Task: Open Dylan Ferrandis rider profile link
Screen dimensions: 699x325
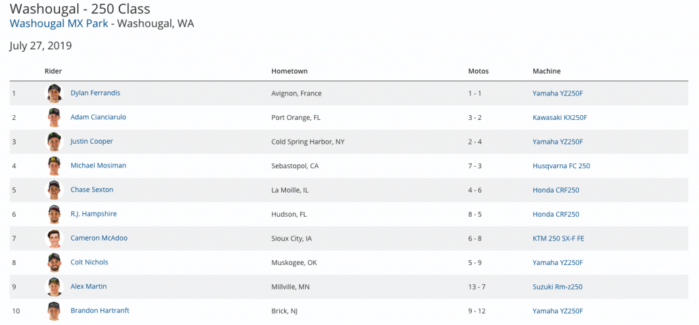Action: pos(95,93)
